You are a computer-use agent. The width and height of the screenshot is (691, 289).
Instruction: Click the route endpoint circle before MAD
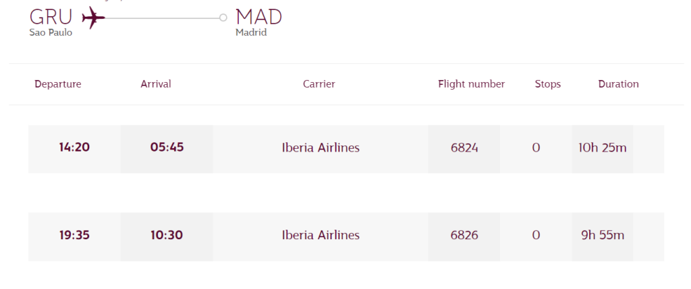[x=223, y=18]
